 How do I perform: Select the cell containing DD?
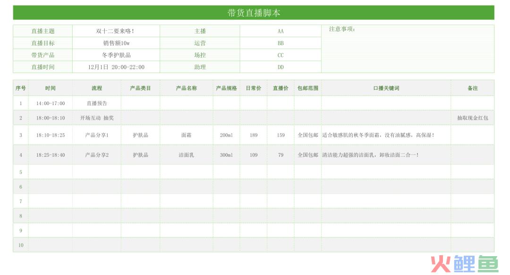point(280,67)
